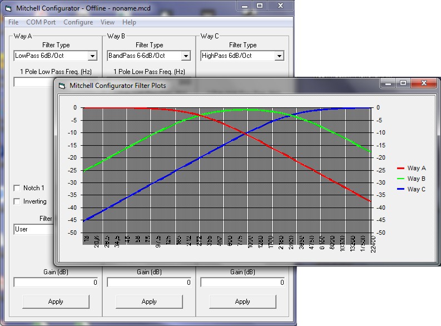Enable the Inverting checkbox
441x326 pixels.
click(x=17, y=201)
